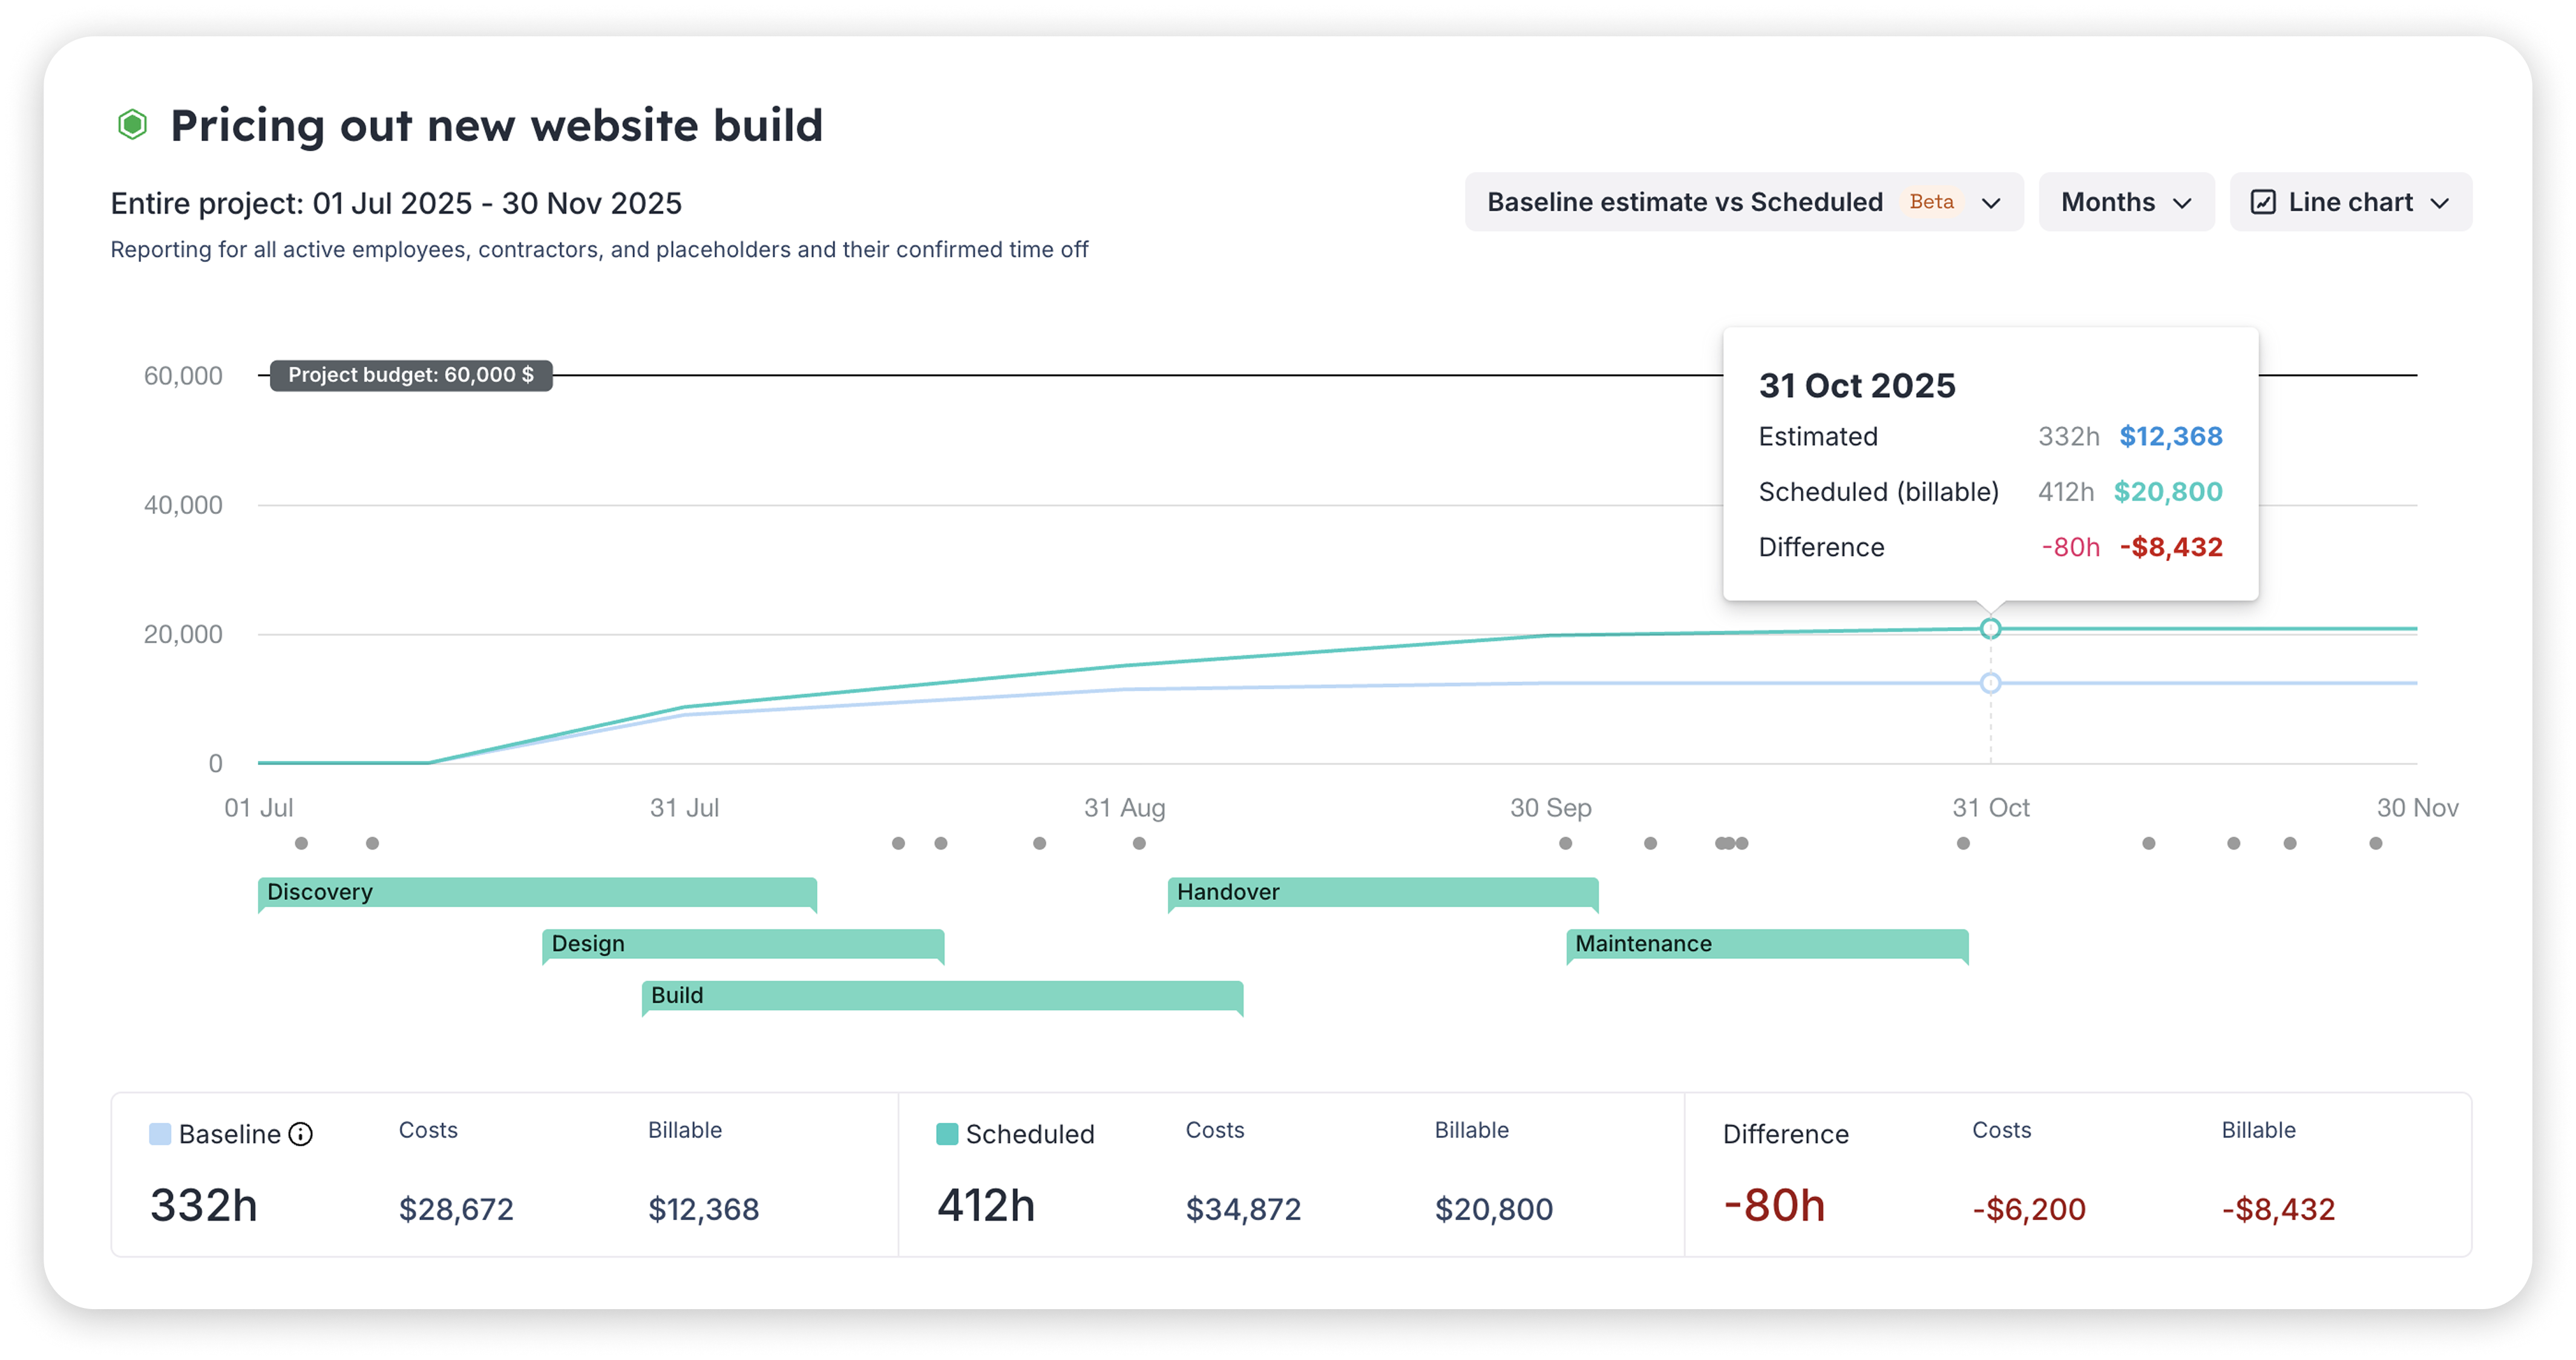Click the Beta badge label
Viewport: 2576px width, 1360px height.
[x=1931, y=202]
